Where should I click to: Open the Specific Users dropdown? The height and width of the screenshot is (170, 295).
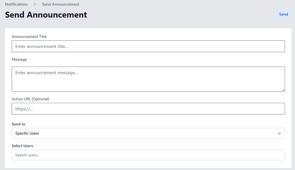coord(148,133)
